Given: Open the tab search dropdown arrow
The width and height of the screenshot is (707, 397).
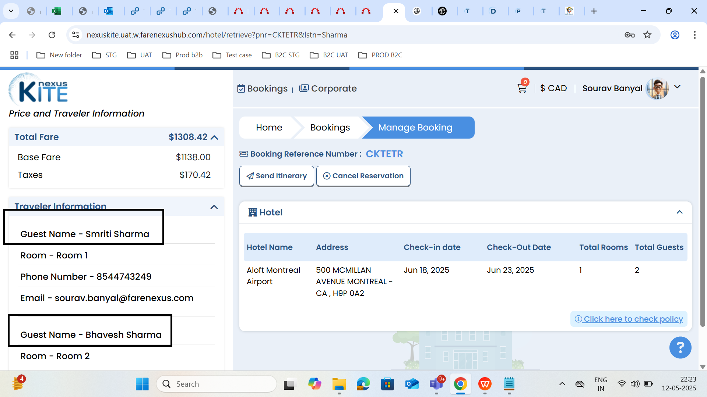Looking at the screenshot, I should point(11,11).
